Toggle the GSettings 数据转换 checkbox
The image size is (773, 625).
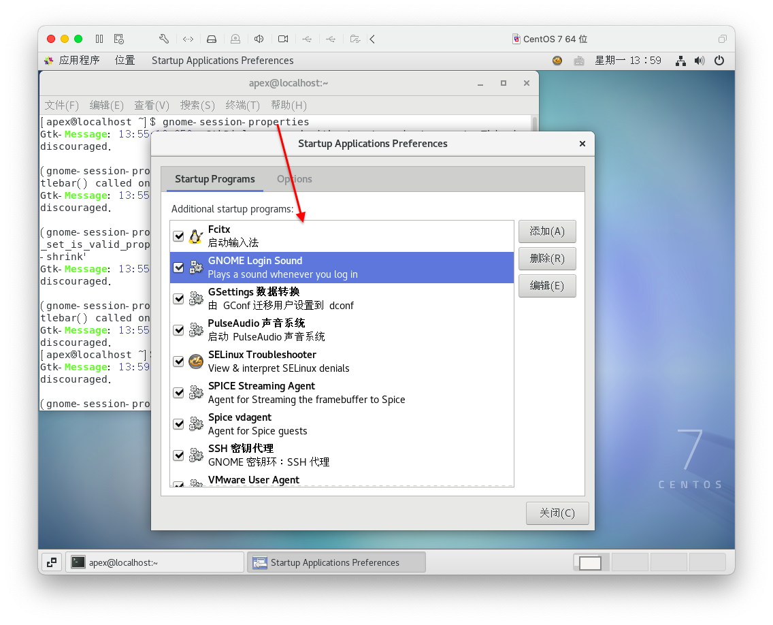[178, 299]
